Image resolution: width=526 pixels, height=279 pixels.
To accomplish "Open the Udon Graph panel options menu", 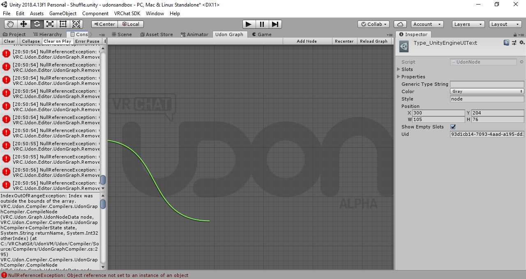I will point(390,34).
